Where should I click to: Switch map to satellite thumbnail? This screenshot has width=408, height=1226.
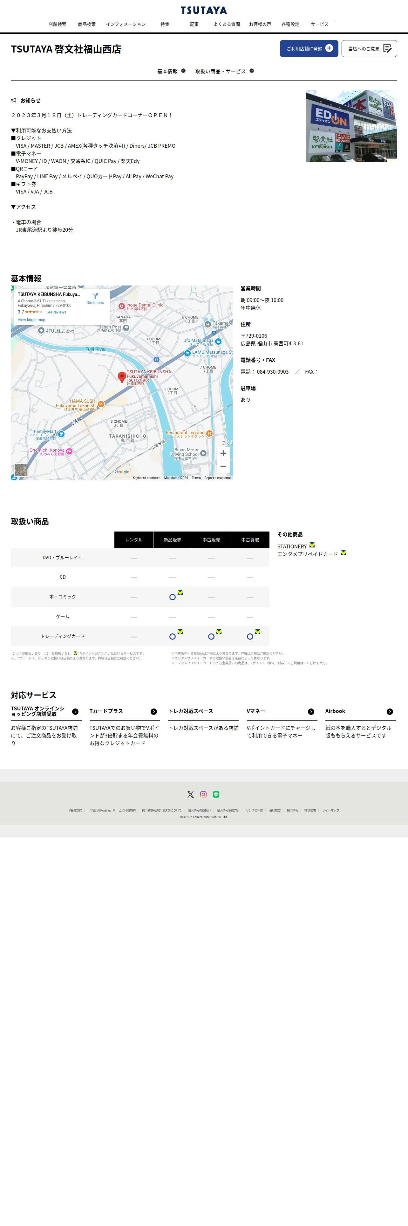point(20,470)
